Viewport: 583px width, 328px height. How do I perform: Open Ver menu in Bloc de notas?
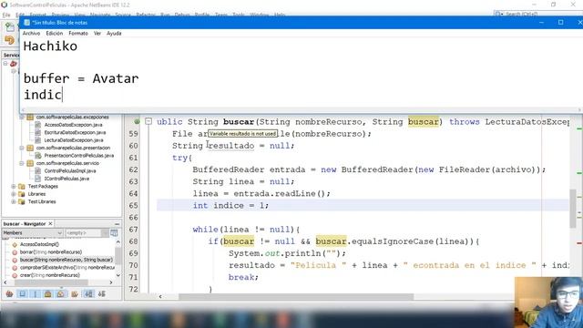pos(97,34)
